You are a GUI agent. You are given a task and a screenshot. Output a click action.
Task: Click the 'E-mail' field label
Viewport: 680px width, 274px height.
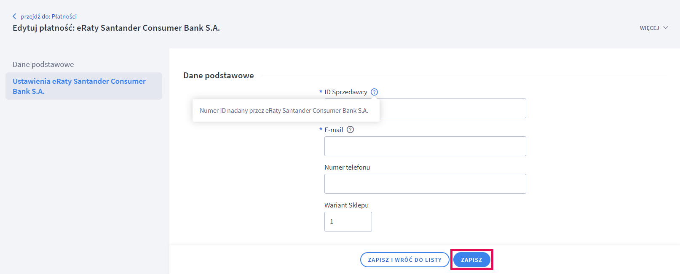tap(334, 130)
